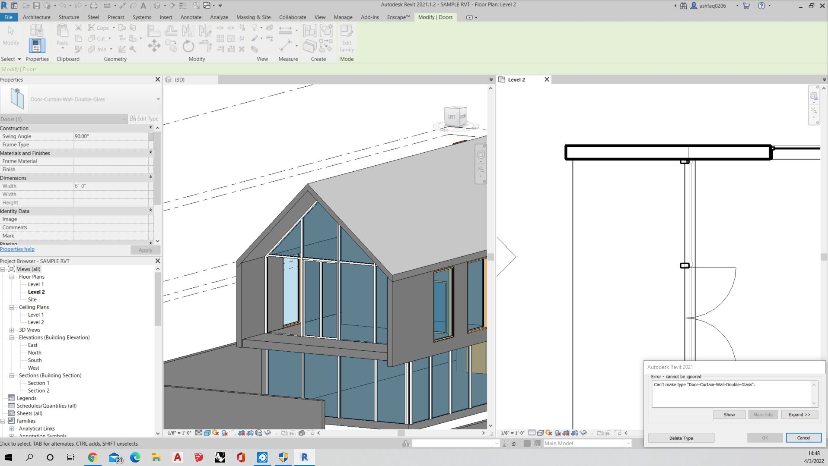Click Edit Family button in Mode panel
Image resolution: width=828 pixels, height=466 pixels.
pos(347,38)
